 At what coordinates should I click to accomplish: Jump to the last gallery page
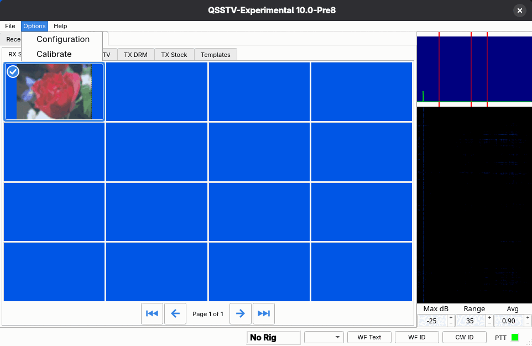click(264, 313)
